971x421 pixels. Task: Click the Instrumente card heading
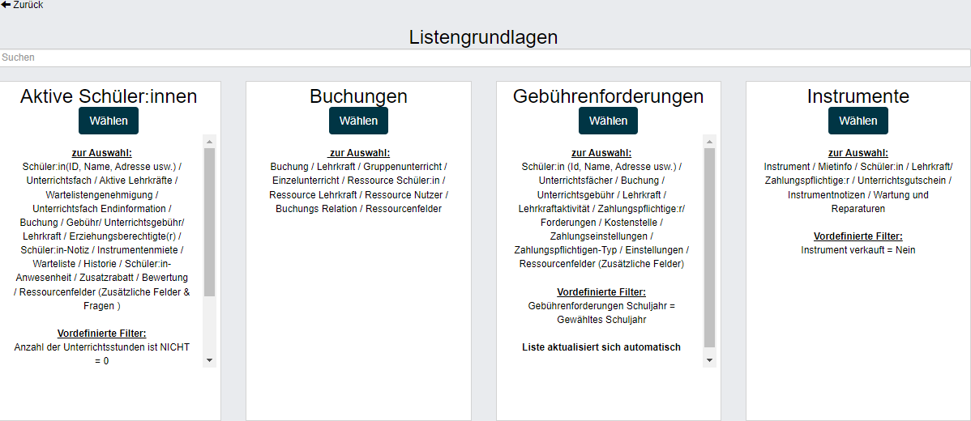click(858, 96)
